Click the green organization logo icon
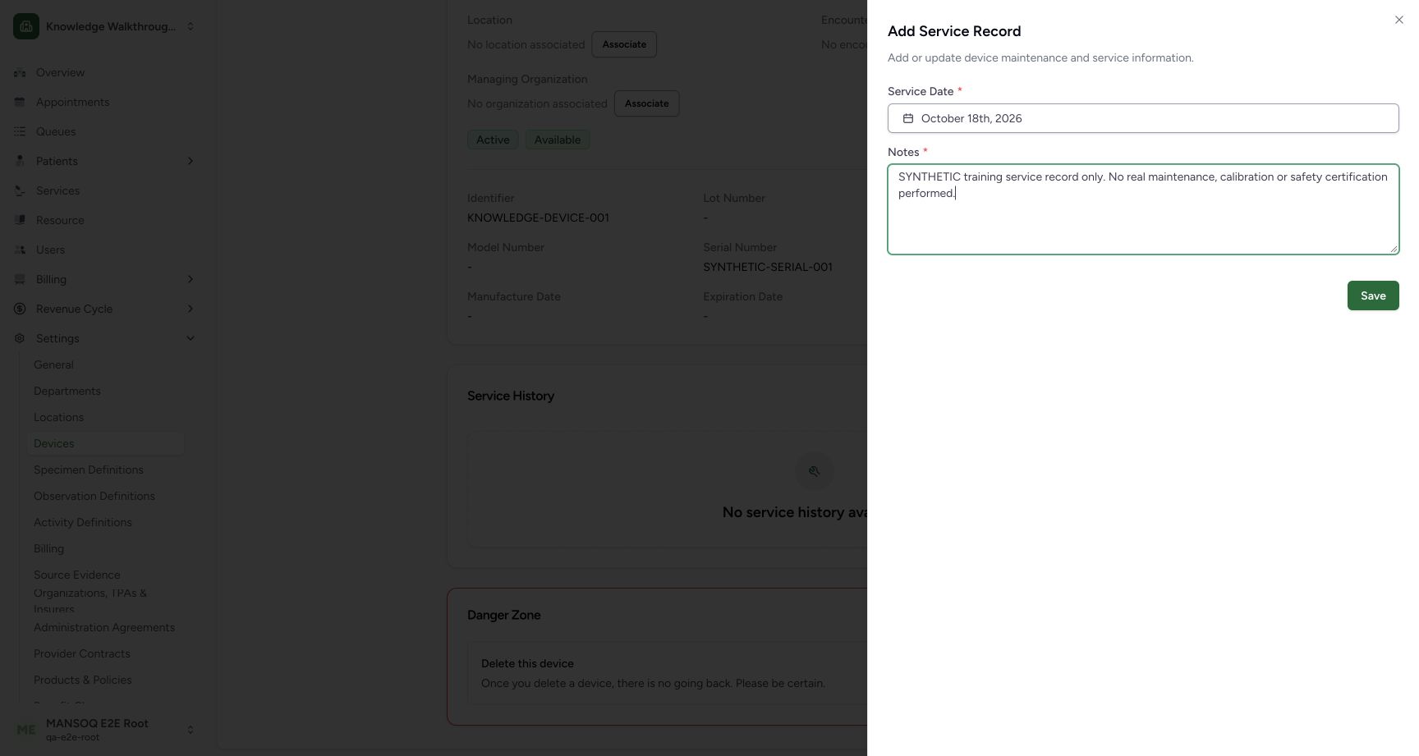The image size is (1419, 756). pos(26,26)
